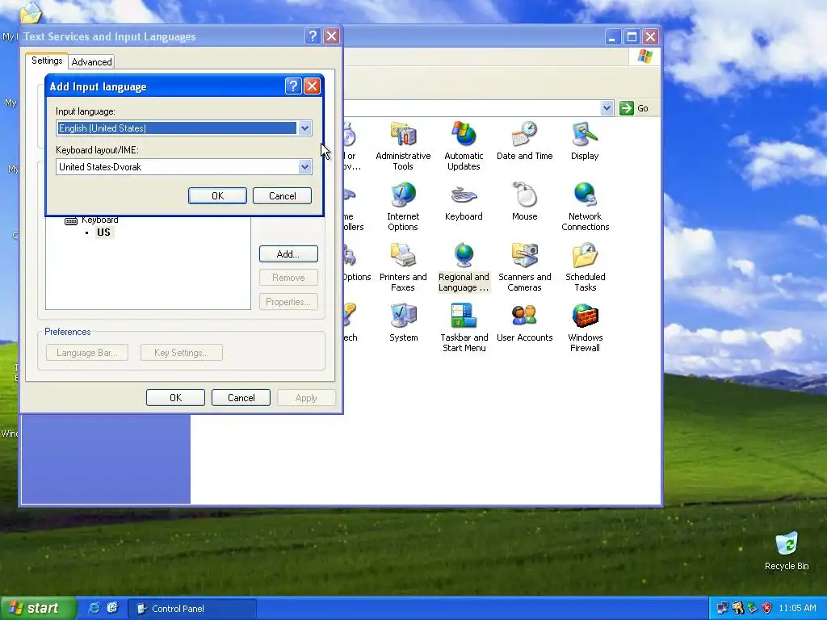Open Scanners and Cameras icon
This screenshot has width=827, height=620.
[524, 266]
